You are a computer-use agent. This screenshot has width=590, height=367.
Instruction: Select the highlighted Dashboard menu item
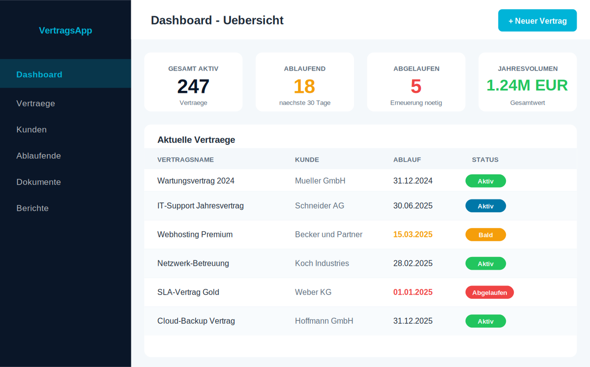pyautogui.click(x=39, y=74)
